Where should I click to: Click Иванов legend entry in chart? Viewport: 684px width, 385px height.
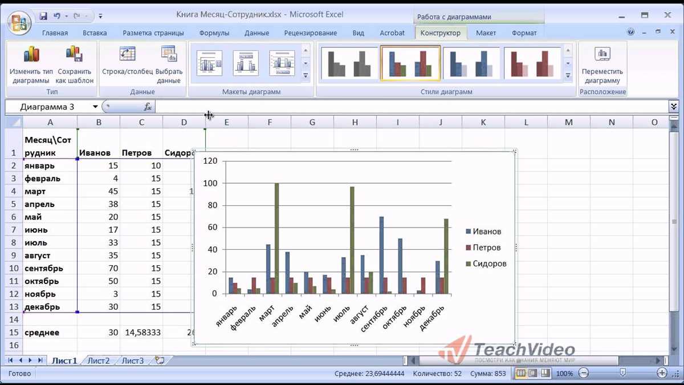484,232
